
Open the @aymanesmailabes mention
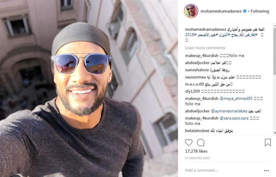coord(229,111)
